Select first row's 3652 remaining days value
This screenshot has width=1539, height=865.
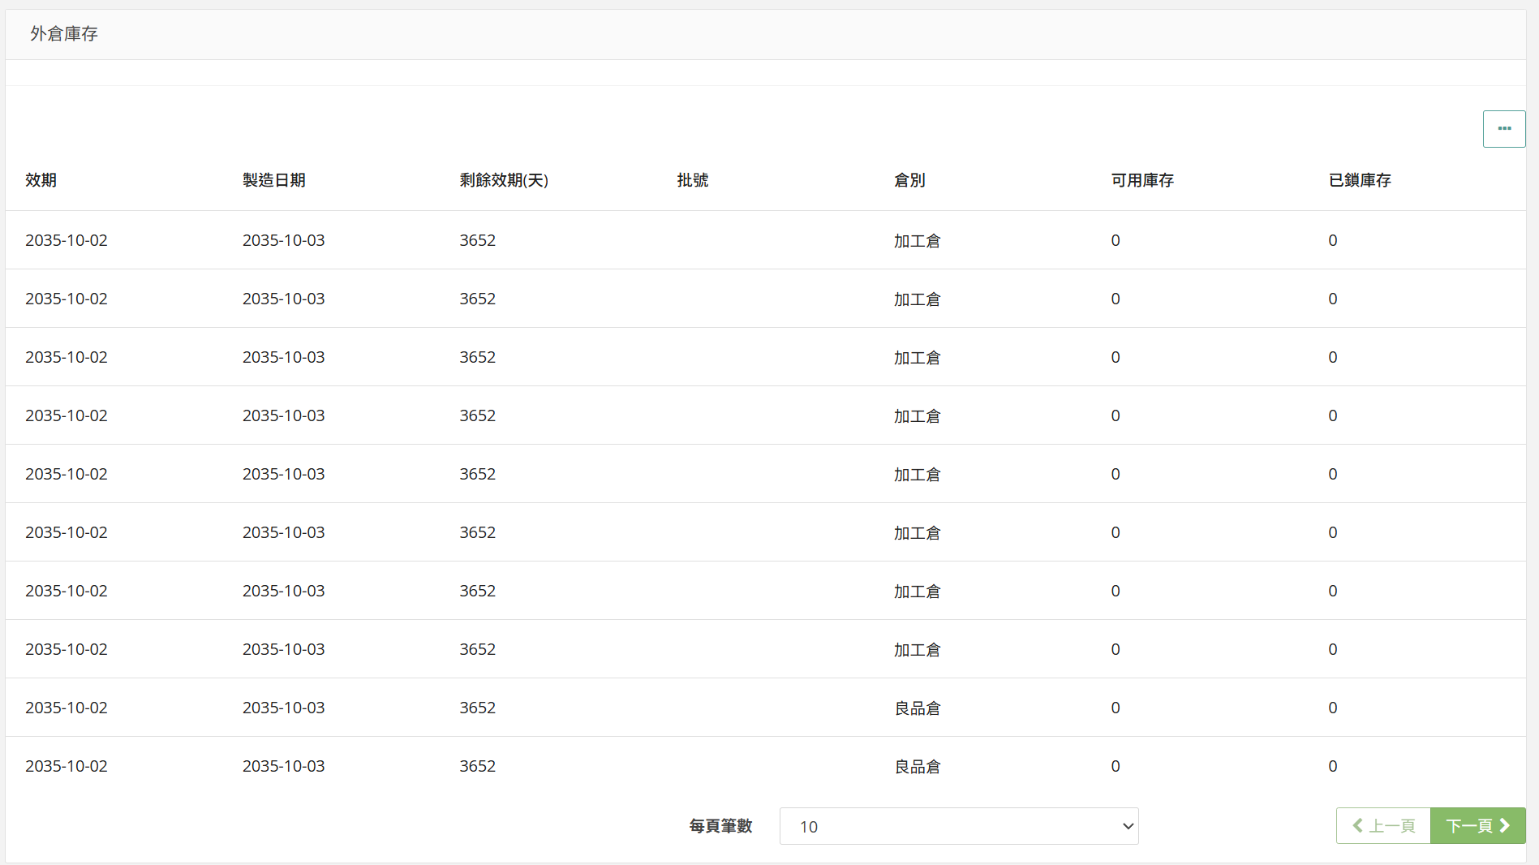[477, 241]
